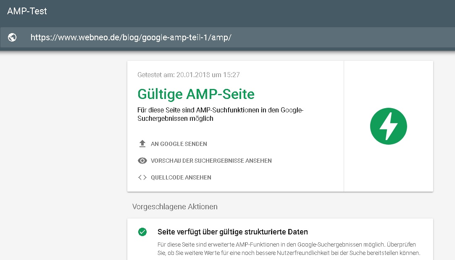Screen dimensions: 455x260
Task: Click the Getestet am timestamp text
Action: tap(189, 75)
